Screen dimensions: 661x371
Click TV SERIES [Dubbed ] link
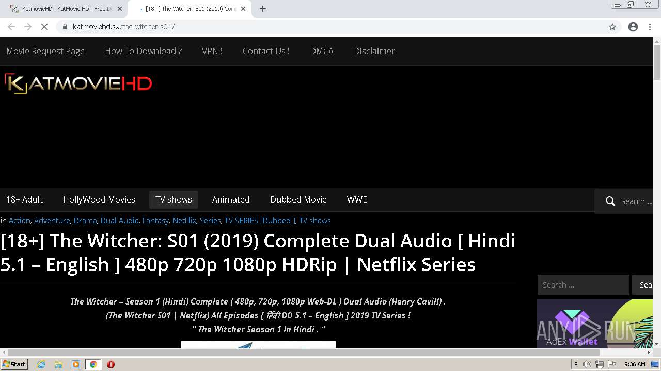pos(260,221)
